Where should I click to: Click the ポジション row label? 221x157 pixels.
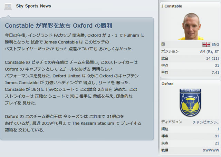click(x=170, y=51)
